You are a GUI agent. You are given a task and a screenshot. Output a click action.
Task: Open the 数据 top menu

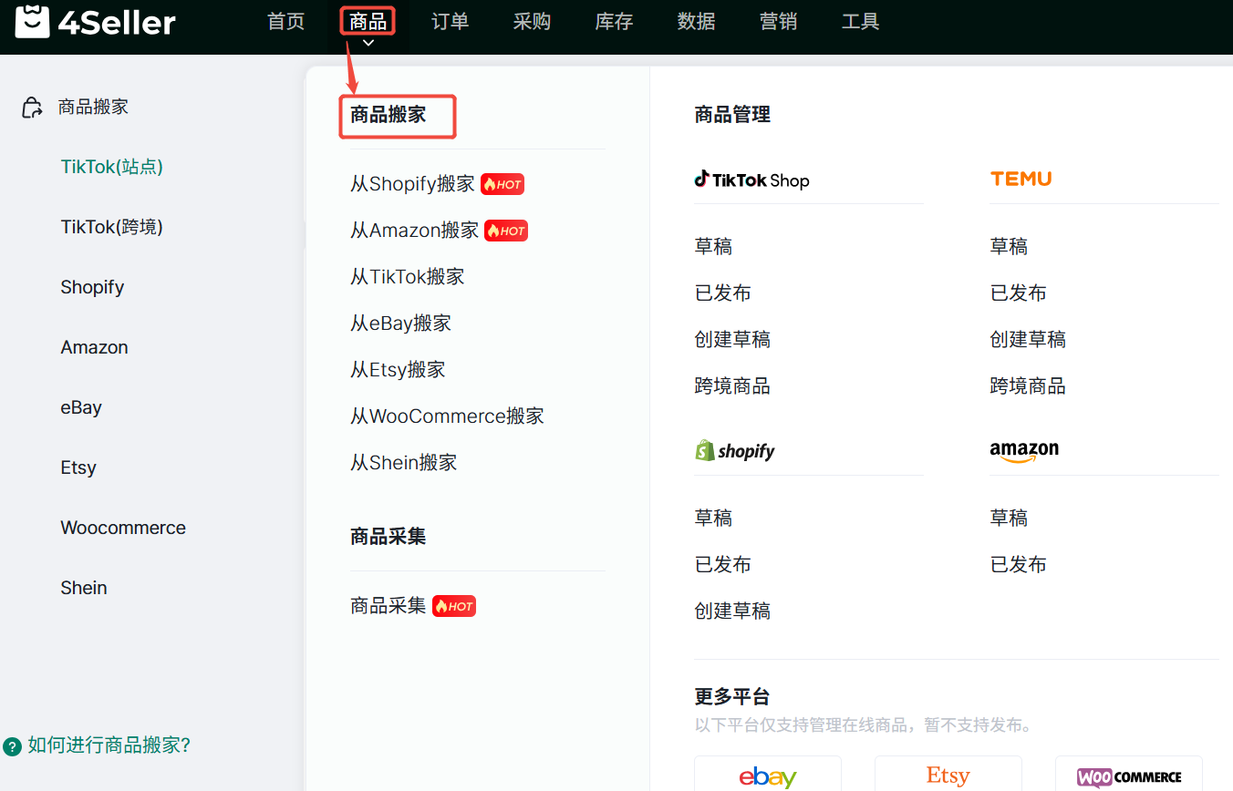(696, 22)
